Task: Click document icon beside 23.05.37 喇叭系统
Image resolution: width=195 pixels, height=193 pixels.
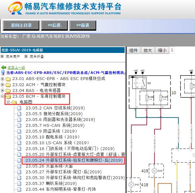Action: [19, 184]
